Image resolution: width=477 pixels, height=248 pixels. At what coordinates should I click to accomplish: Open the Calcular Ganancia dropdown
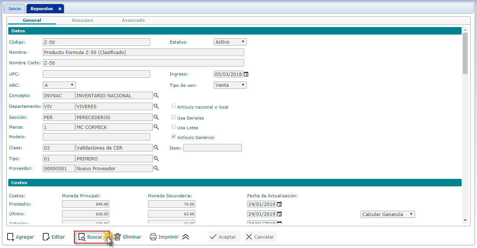pos(387,215)
